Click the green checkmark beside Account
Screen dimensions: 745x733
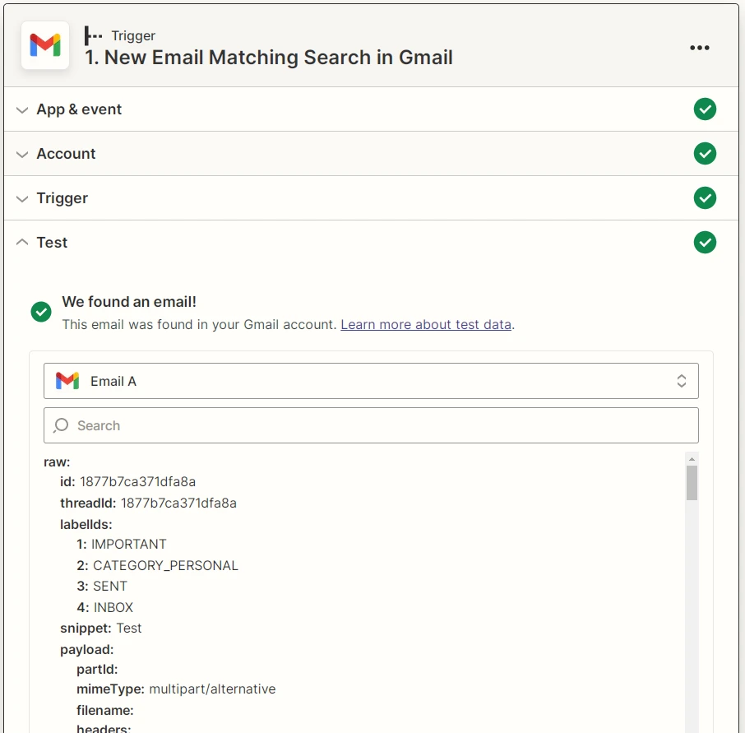[705, 153]
